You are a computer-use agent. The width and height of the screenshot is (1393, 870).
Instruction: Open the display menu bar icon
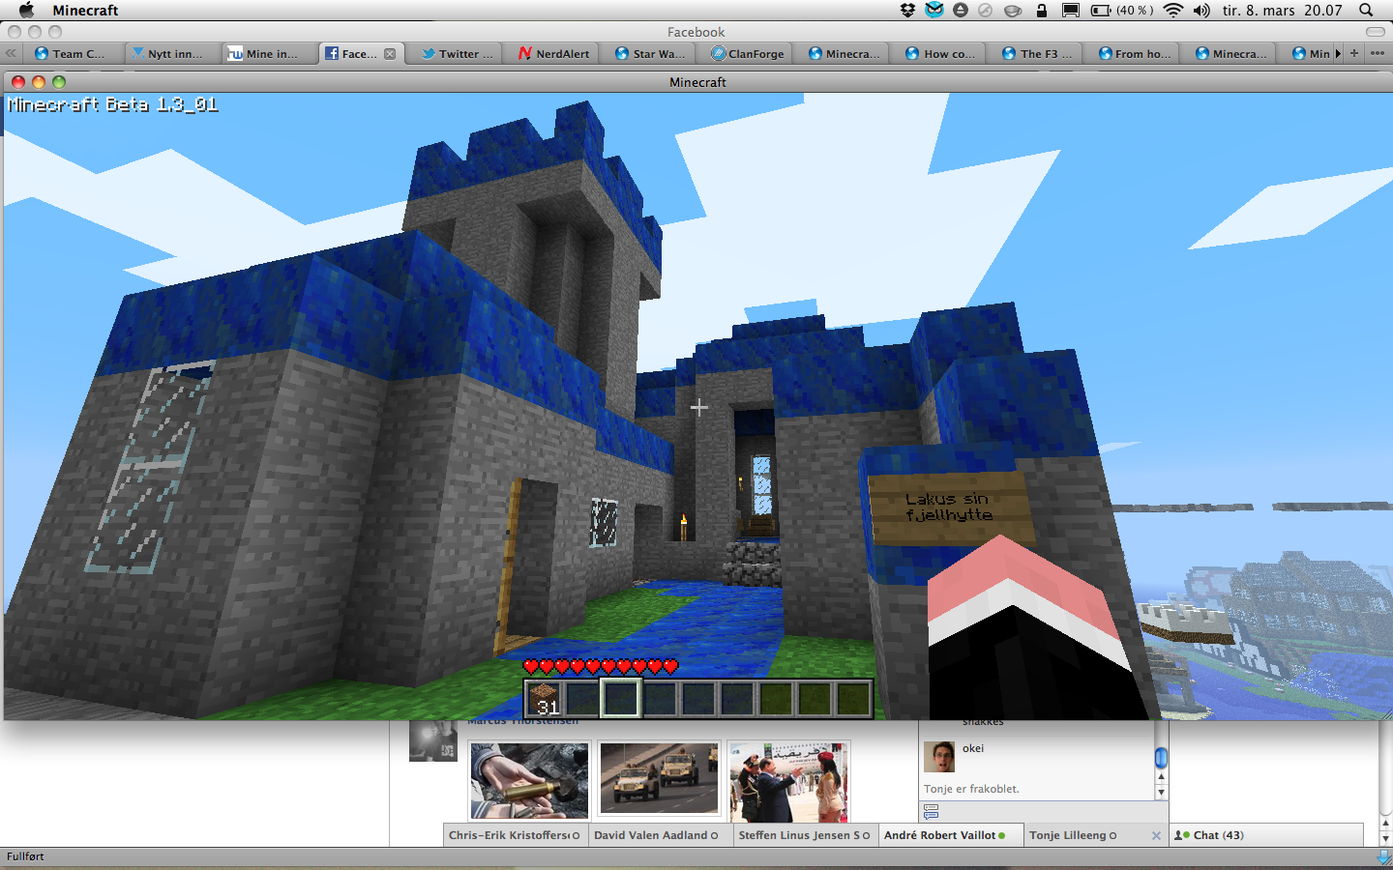click(1071, 10)
